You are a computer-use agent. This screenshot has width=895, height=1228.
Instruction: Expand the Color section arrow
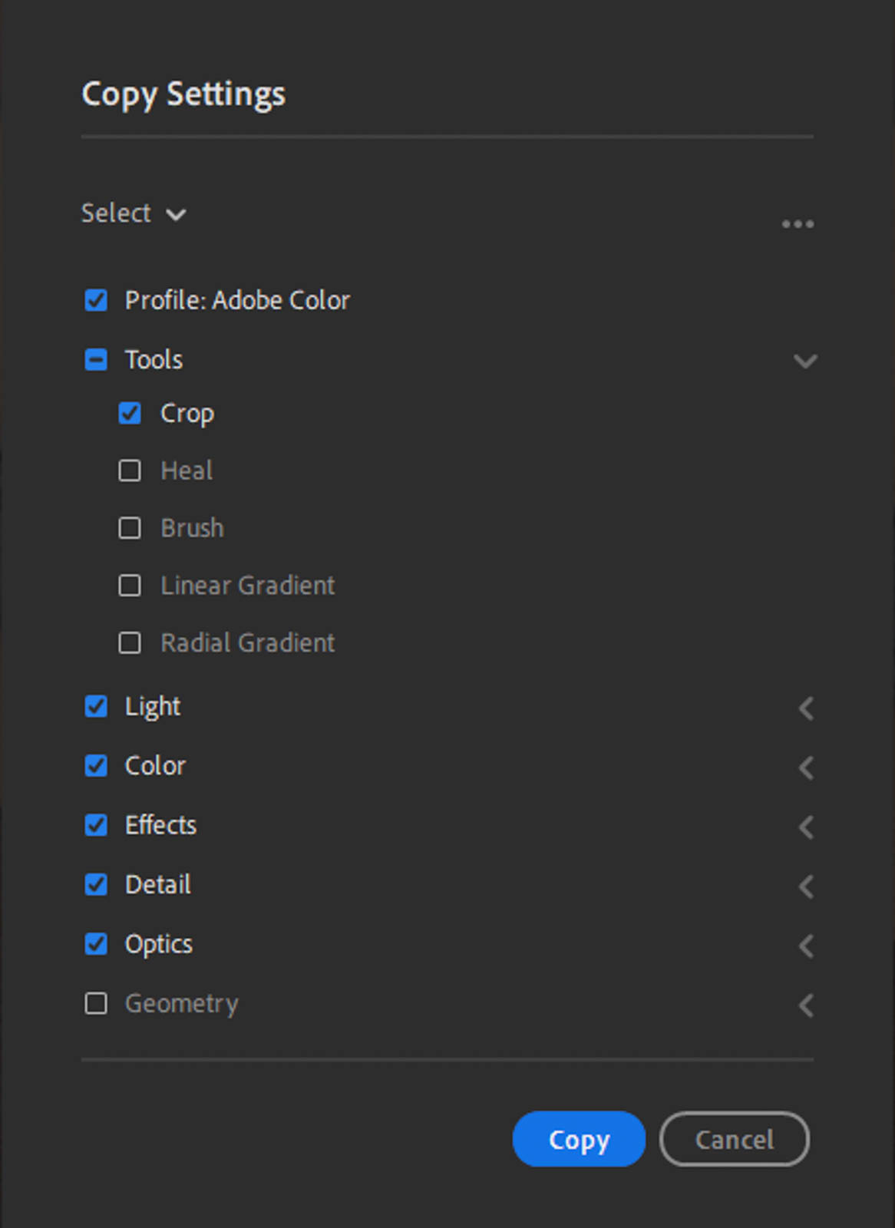pos(805,767)
